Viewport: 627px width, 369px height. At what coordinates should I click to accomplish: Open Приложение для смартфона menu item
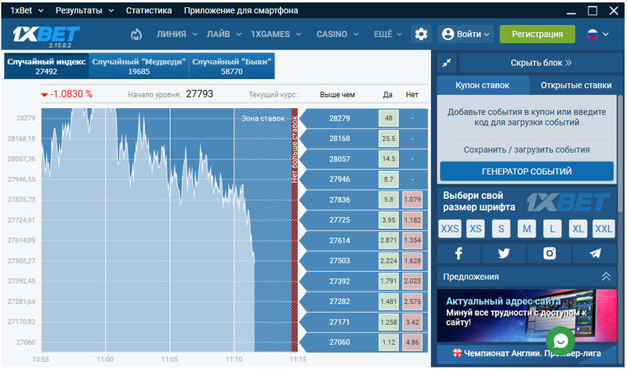241,10
